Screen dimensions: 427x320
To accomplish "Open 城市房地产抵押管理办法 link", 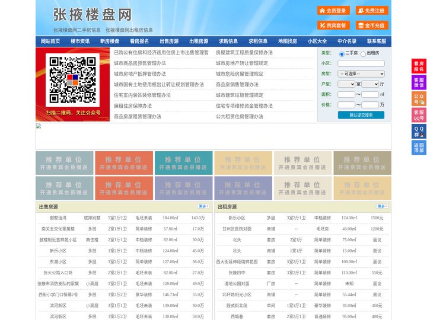I will point(140,73).
